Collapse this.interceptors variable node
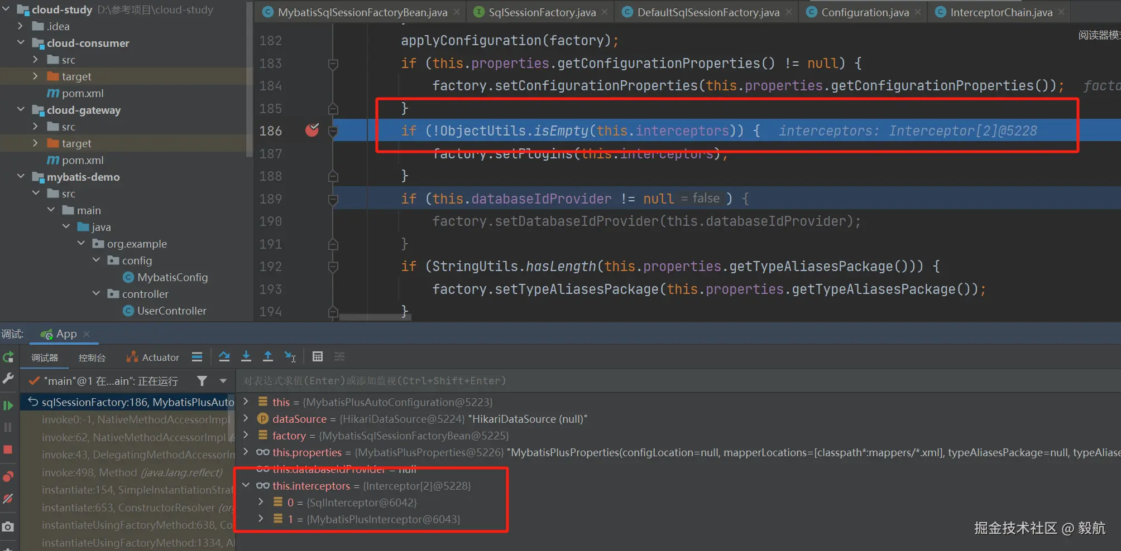1121x551 pixels. pyautogui.click(x=246, y=485)
